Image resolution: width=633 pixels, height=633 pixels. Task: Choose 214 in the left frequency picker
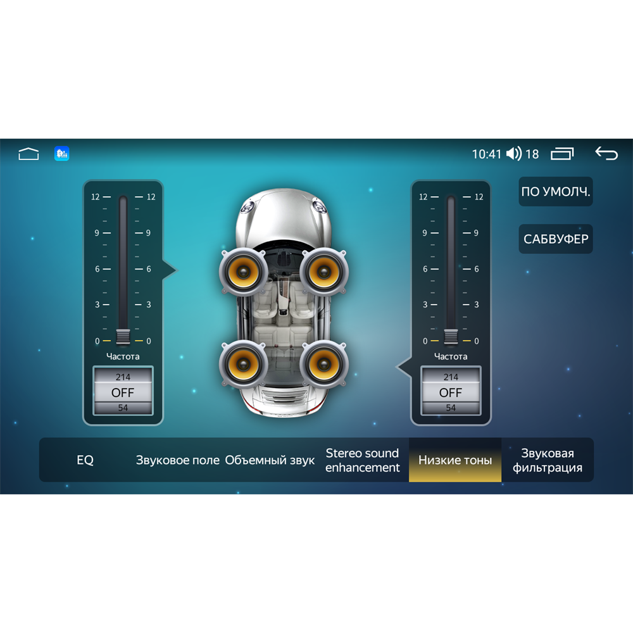tap(123, 377)
